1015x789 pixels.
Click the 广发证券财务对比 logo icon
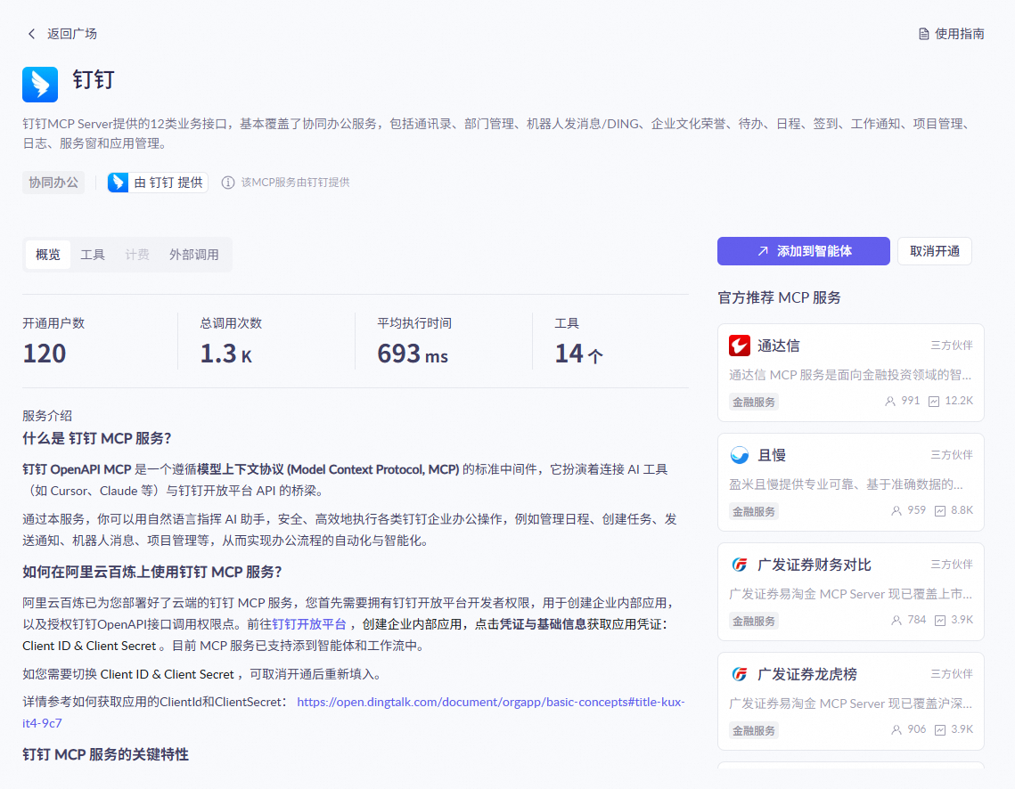tap(740, 565)
